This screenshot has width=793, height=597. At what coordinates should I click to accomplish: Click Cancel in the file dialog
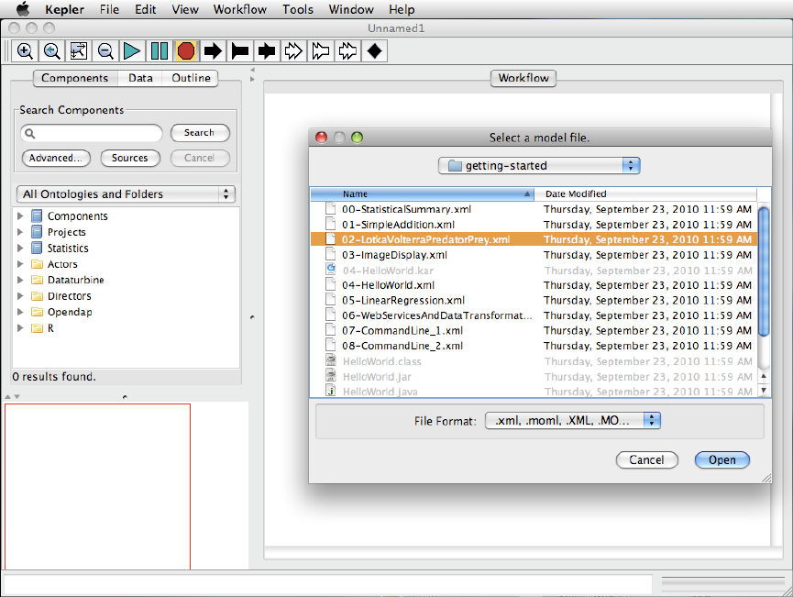(647, 459)
